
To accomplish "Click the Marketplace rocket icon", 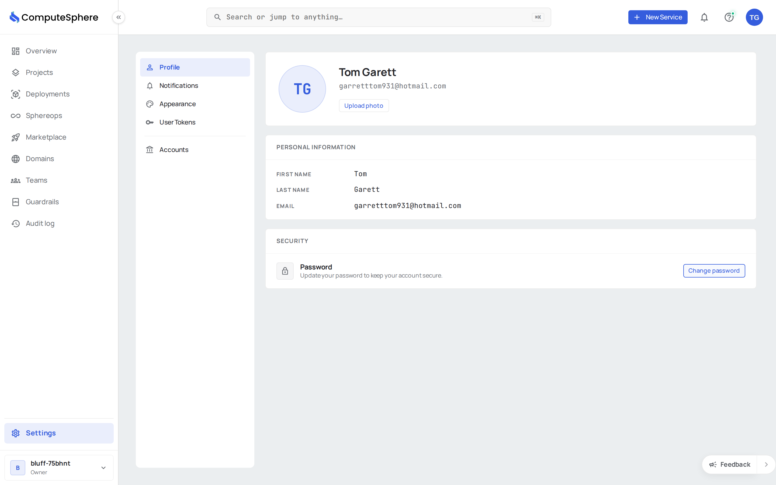I will (15, 137).
